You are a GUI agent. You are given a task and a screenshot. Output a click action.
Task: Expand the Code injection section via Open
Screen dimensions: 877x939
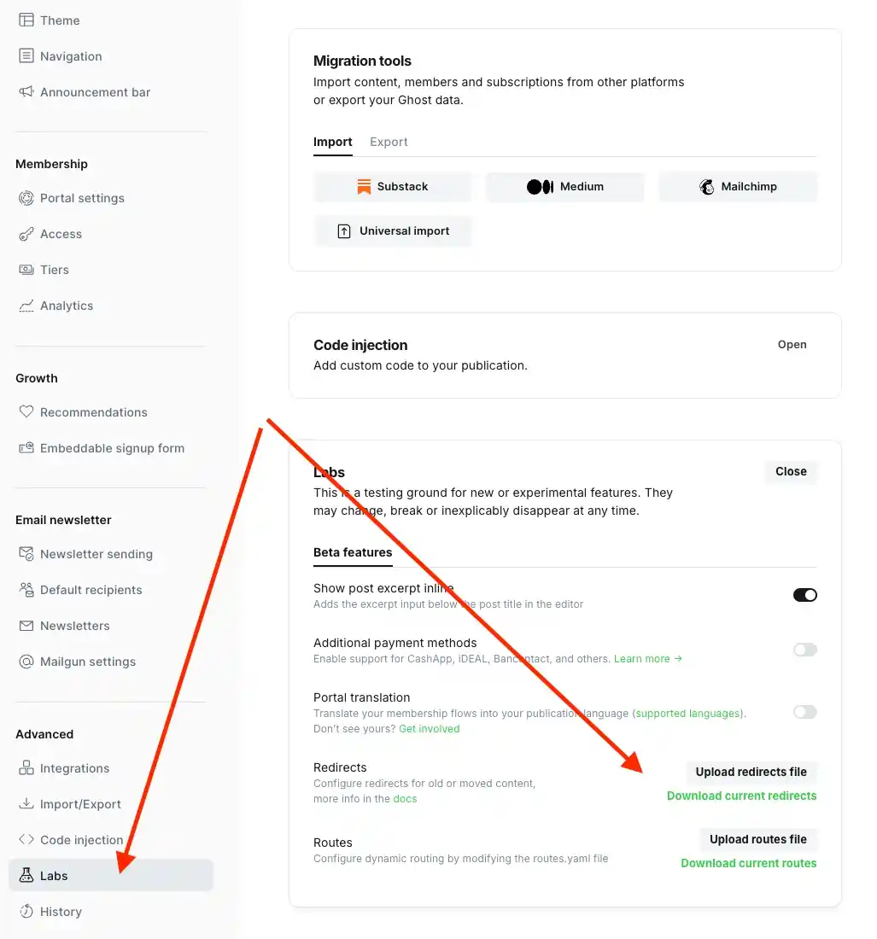pyautogui.click(x=791, y=344)
